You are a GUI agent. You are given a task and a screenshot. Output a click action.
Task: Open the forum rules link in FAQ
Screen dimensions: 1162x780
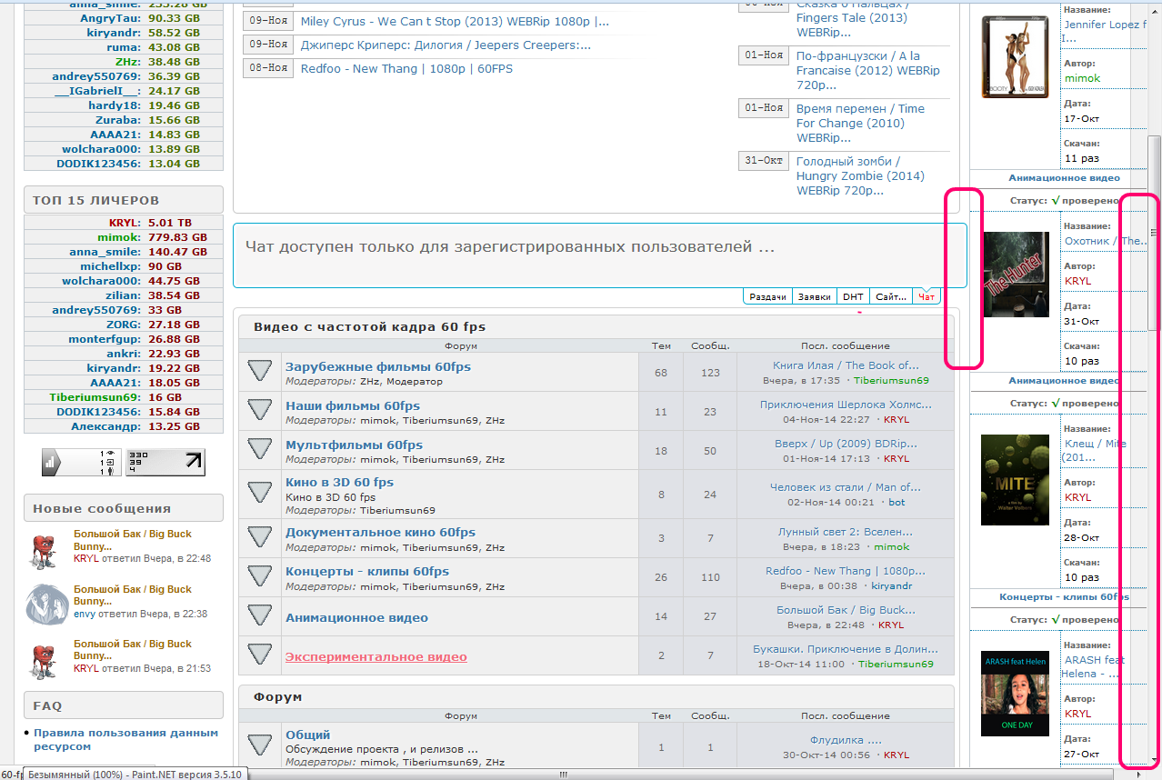(125, 739)
